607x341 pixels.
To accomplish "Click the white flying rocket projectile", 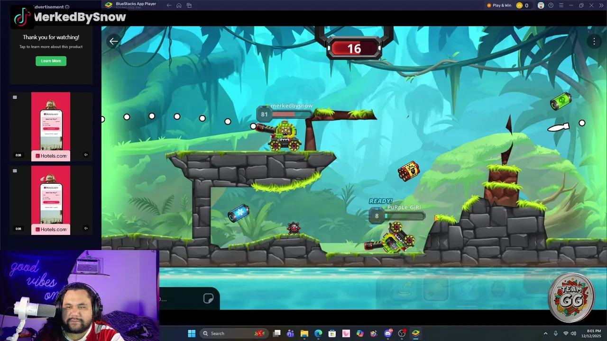I will pyautogui.click(x=558, y=127).
